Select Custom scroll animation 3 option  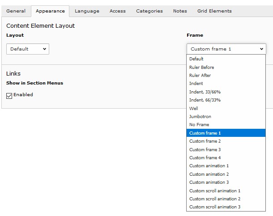pos(215,207)
